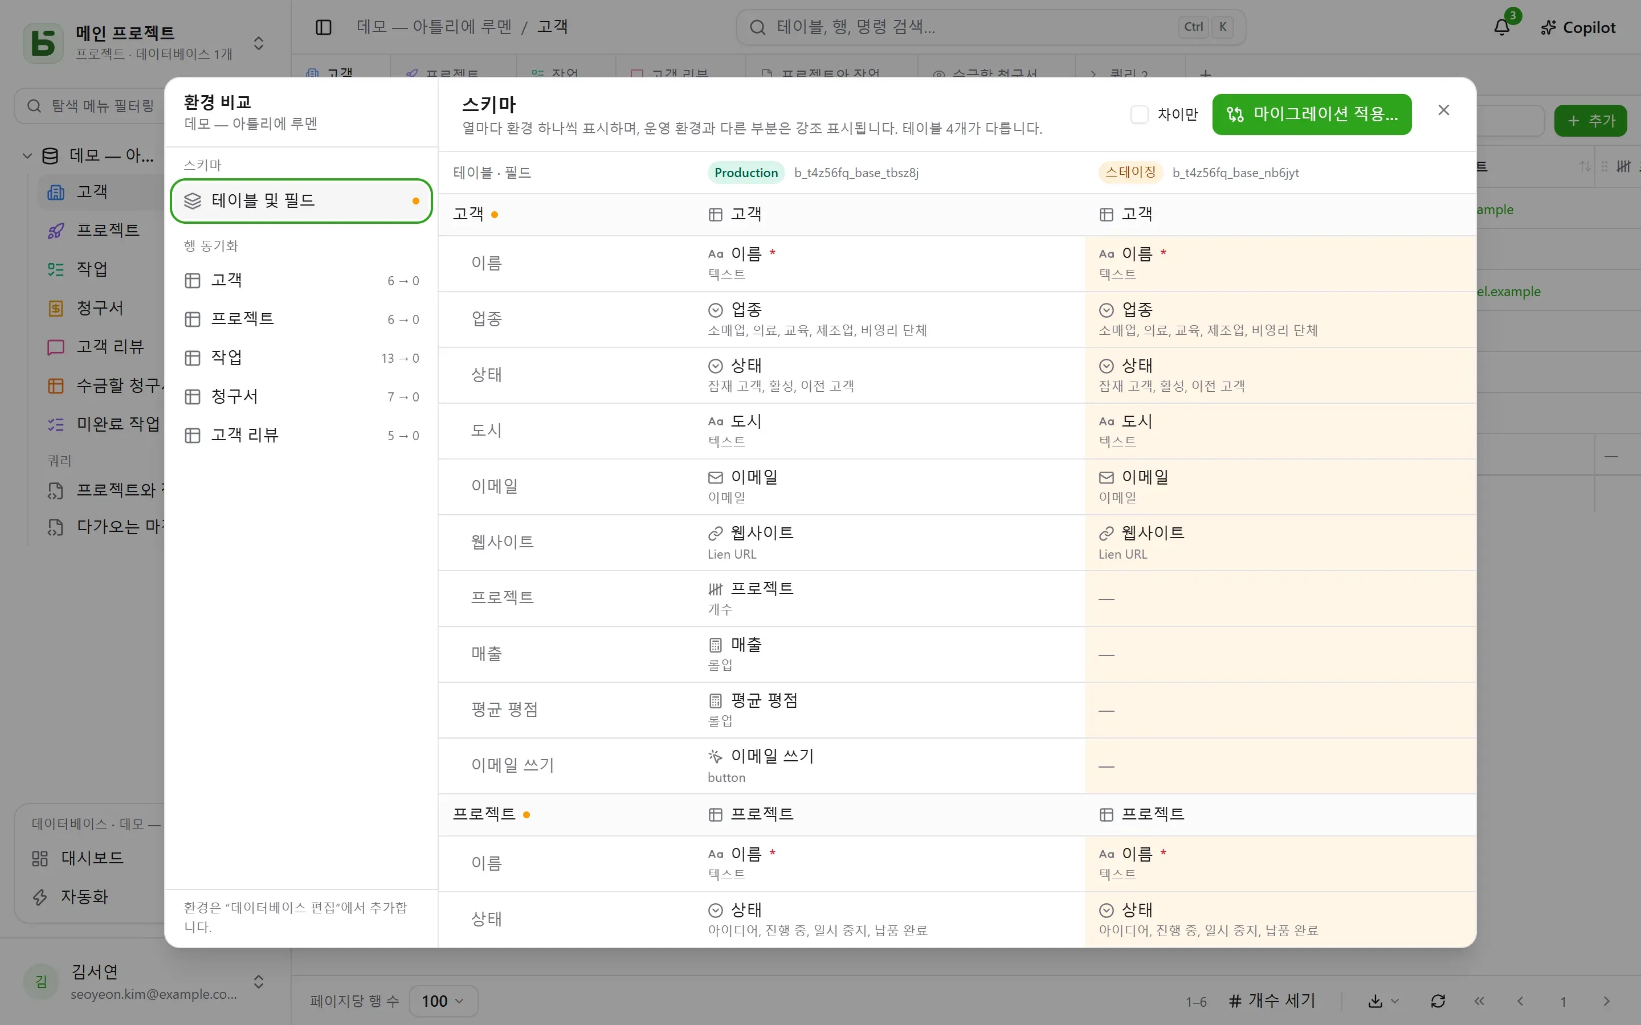Click the 이메일 쓰기 button field row
Screen dimensions: 1641x1025
pyautogui.click(x=957, y=765)
